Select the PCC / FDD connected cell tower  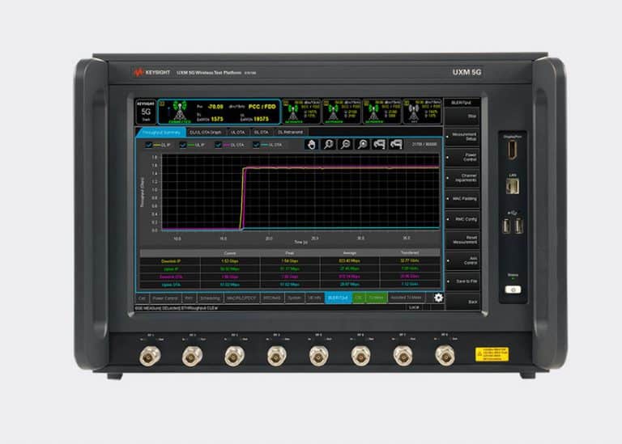point(219,112)
